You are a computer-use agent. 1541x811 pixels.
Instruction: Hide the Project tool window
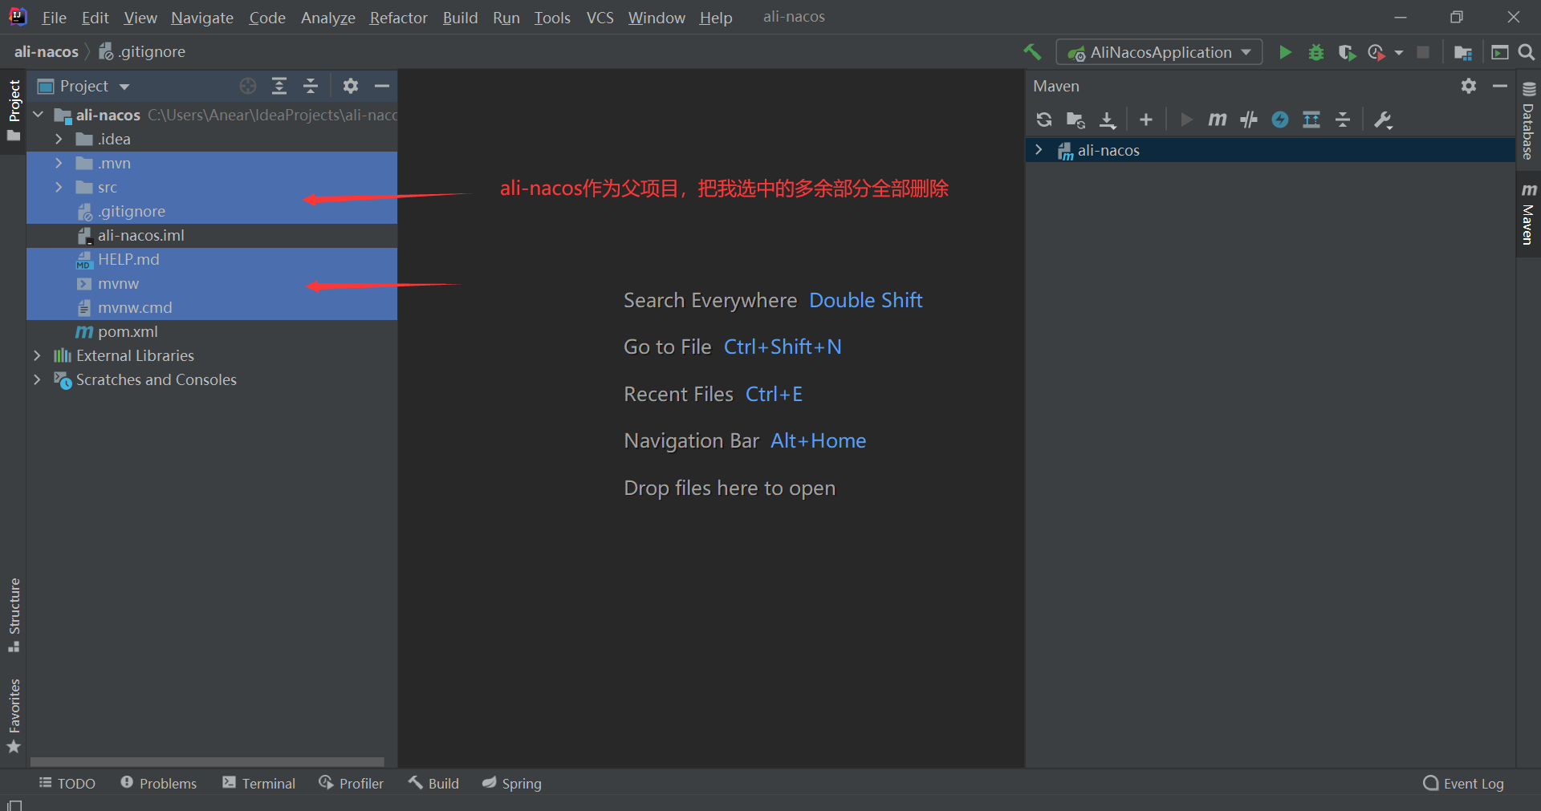pyautogui.click(x=382, y=86)
